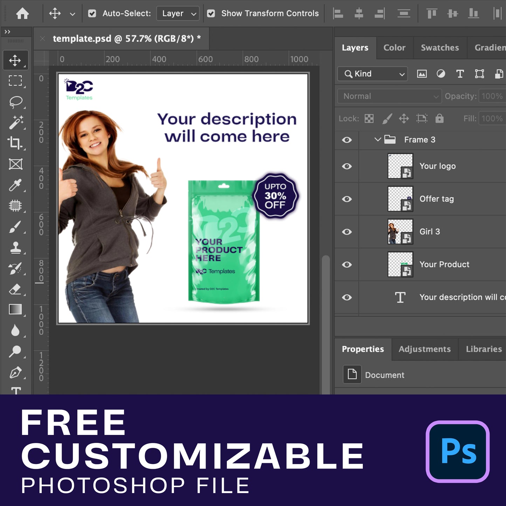Viewport: 506px width, 506px height.
Task: Select the Eraser tool
Action: click(15, 289)
